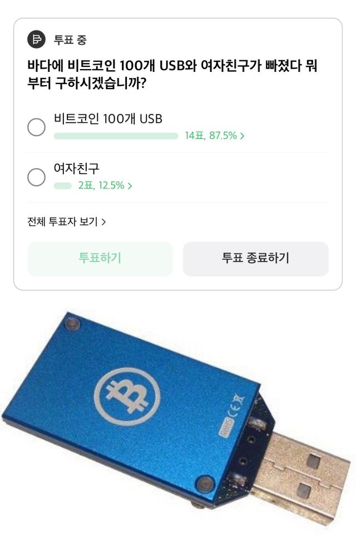
Task: Open the 2표, 12.5% voter details
Action: 105,185
